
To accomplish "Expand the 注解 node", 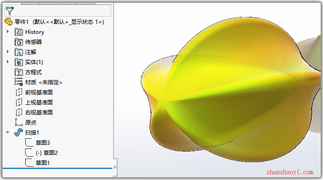I will (x=8, y=51).
